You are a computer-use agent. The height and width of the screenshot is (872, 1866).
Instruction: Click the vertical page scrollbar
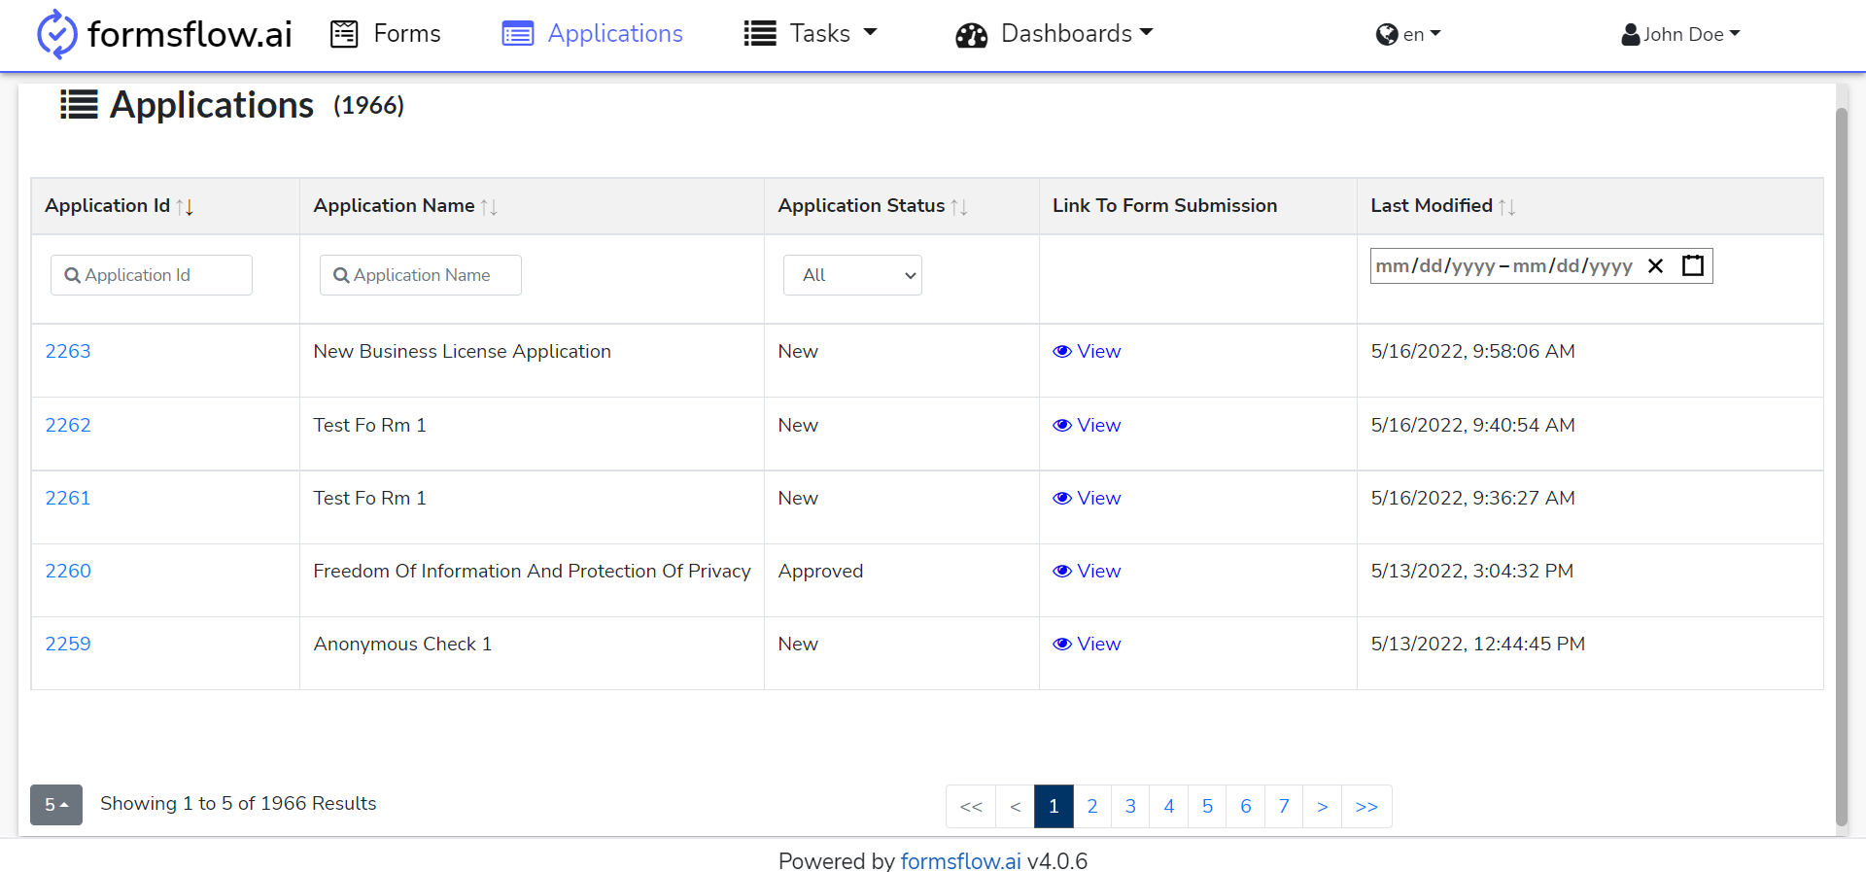[1841, 467]
